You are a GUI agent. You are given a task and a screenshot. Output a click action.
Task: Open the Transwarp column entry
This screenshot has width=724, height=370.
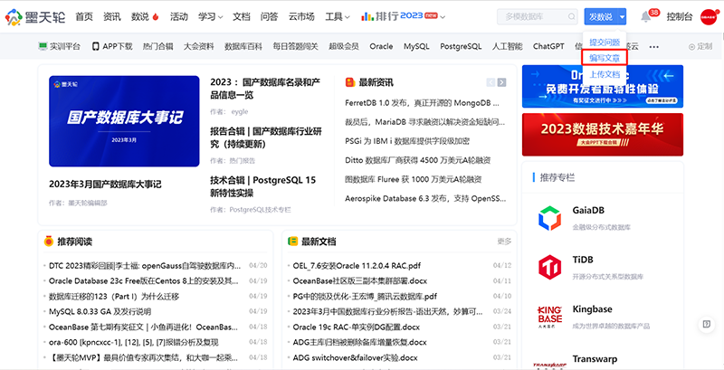(595, 359)
